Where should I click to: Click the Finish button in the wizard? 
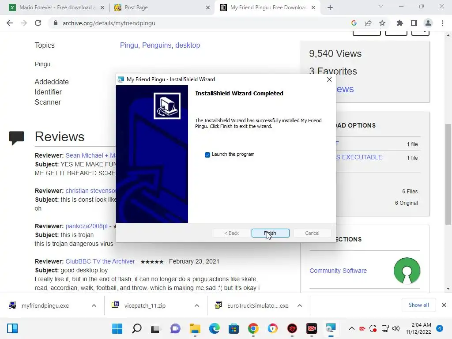tap(270, 233)
